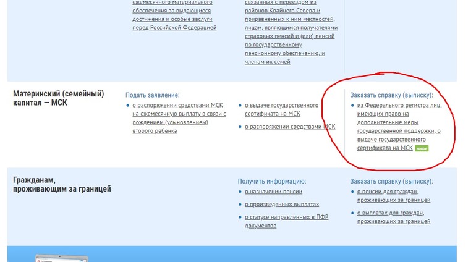Screen dimensions: 476x262
Task: Click 'Гражданам, проживающим за границей' section heading
Action: pos(62,184)
